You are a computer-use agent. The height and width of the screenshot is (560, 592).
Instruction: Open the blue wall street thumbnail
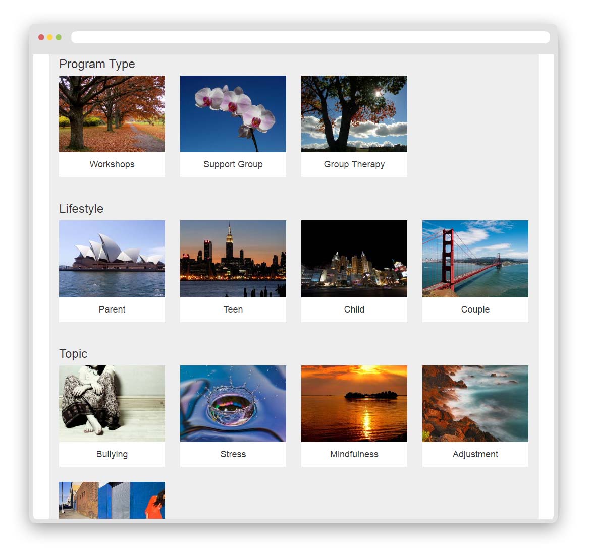click(x=112, y=500)
